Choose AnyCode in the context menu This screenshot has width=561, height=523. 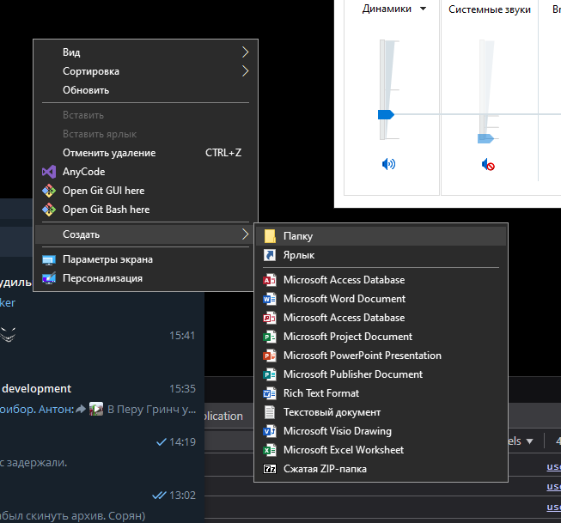click(x=145, y=172)
